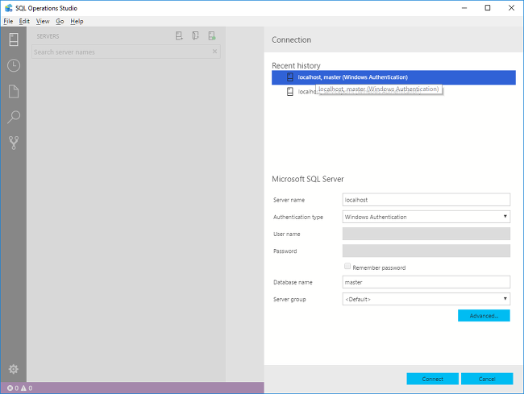Select highlighted localhost, master history entry
524x394 pixels.
[x=393, y=77]
